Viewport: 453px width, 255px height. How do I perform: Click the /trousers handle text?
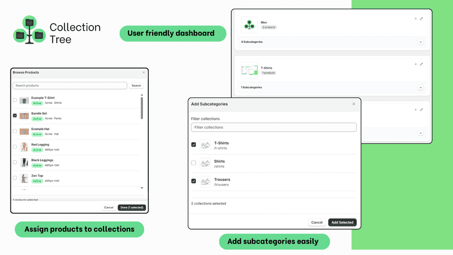click(x=221, y=184)
